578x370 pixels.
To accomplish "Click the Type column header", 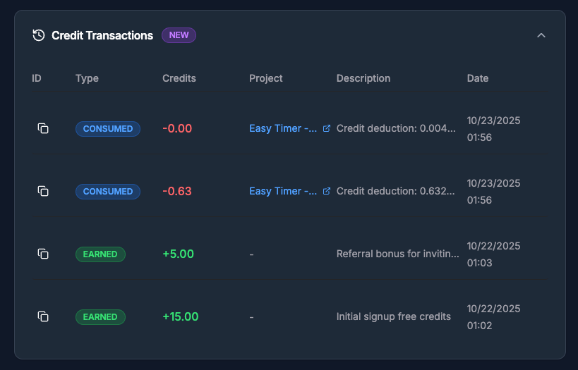I will tap(87, 78).
